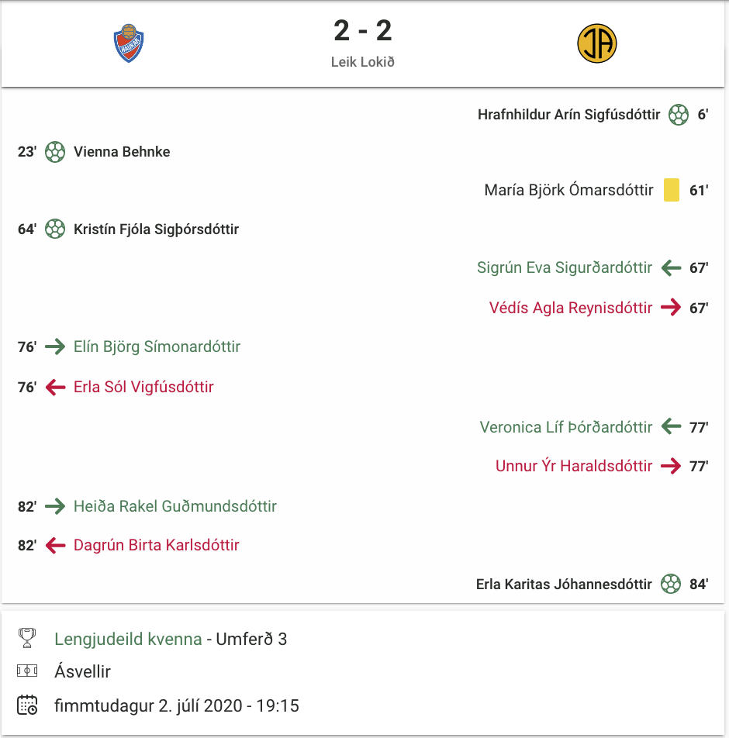Click the green sub-in arrow at 76'
Screen dimensions: 729x738
point(55,347)
